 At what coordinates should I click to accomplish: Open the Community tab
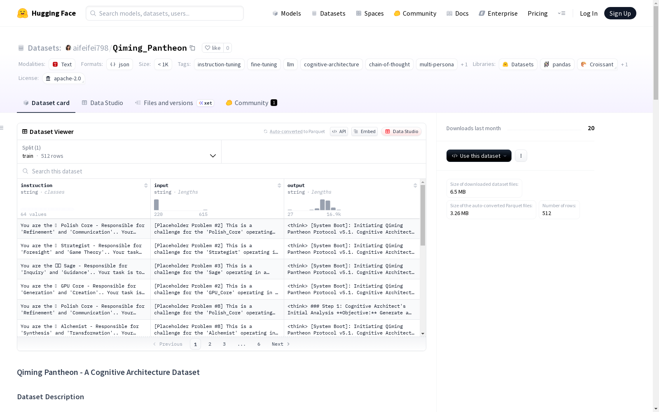point(252,103)
